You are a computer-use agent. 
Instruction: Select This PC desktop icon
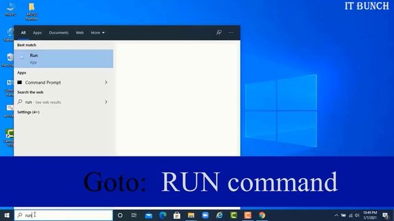coord(10,9)
